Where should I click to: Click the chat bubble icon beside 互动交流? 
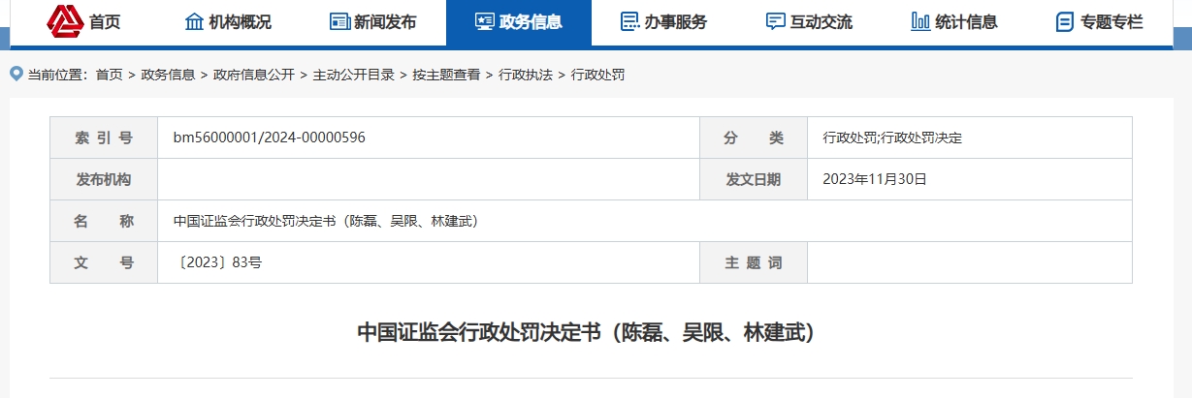click(x=776, y=21)
